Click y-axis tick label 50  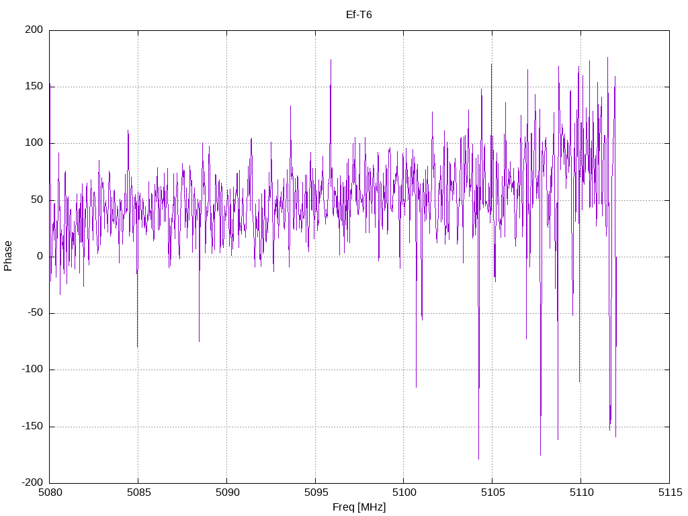coord(37,200)
